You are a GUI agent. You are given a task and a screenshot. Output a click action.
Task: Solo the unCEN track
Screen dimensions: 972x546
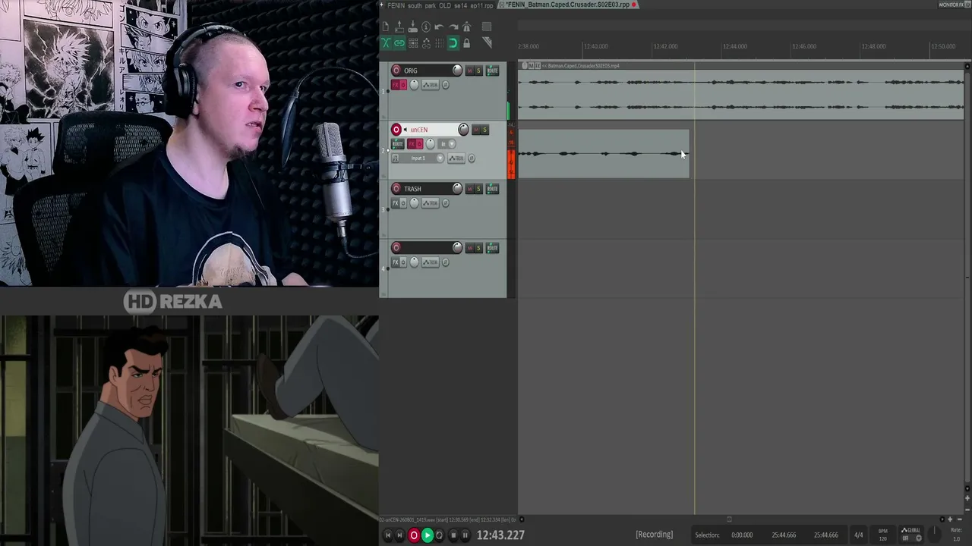[x=485, y=130]
